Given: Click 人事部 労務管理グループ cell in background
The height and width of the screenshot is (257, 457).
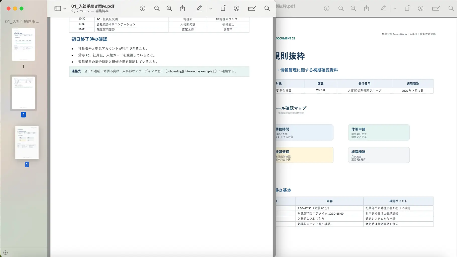Looking at the screenshot, I should [364, 91].
